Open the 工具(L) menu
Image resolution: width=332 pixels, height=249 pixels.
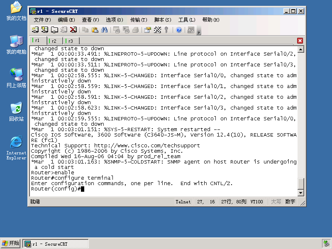[x=186, y=20]
